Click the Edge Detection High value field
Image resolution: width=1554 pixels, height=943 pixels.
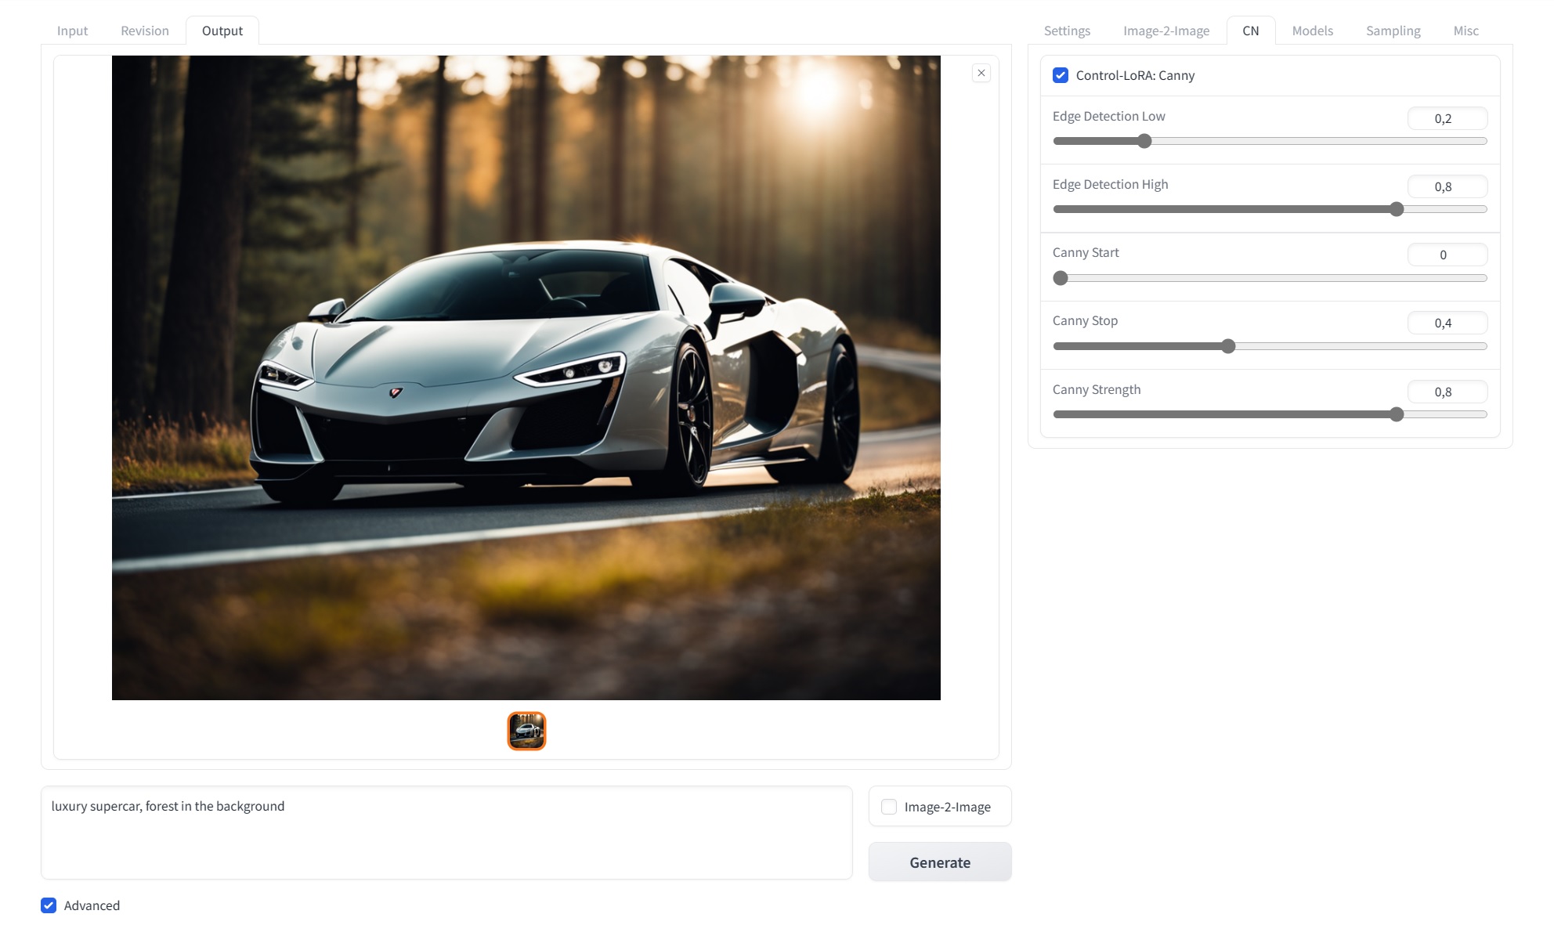(x=1446, y=186)
